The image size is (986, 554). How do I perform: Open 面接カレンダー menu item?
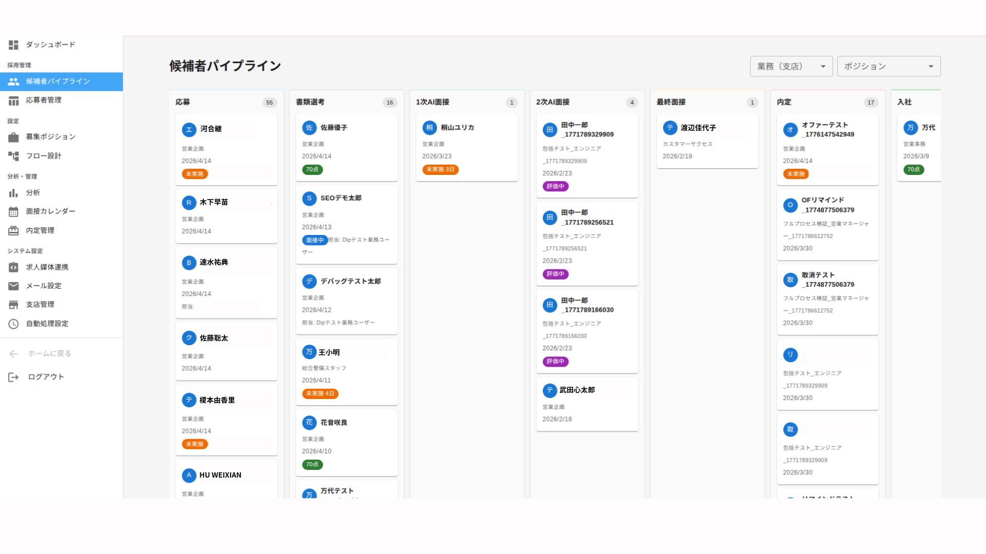(x=62, y=212)
